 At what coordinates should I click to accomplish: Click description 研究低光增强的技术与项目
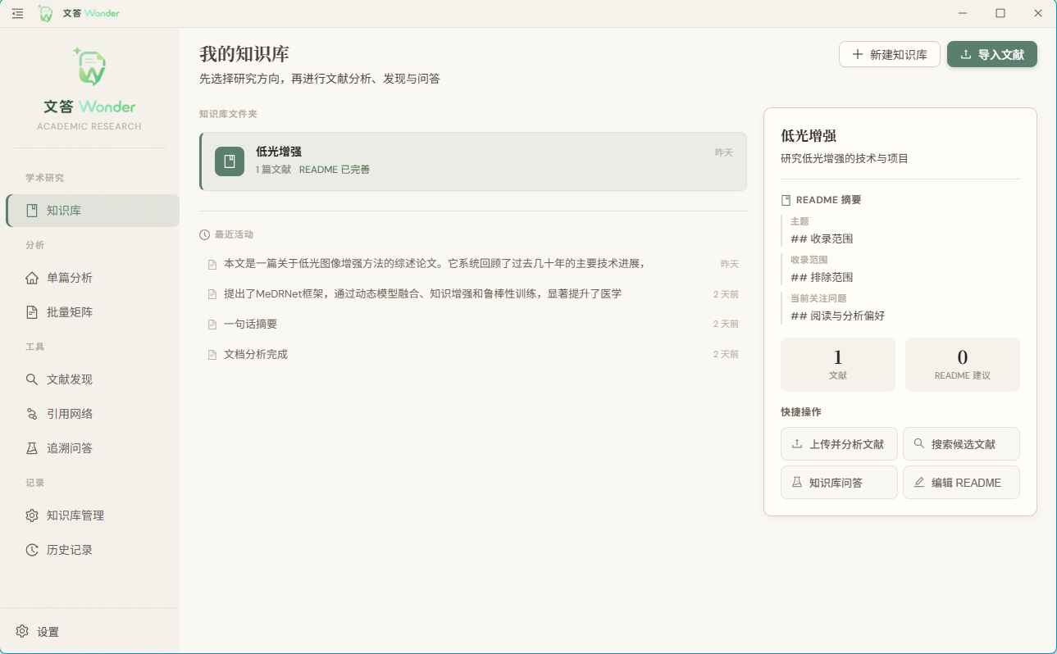click(x=845, y=159)
